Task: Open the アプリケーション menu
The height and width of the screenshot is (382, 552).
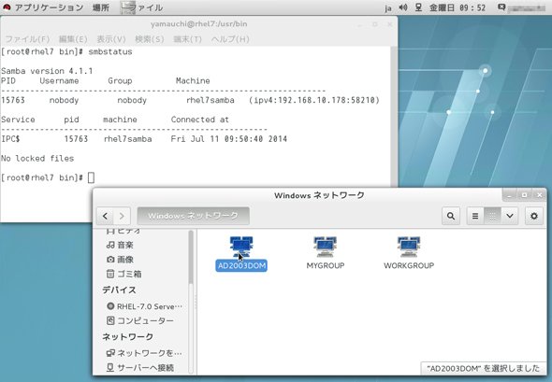Action: (49, 7)
